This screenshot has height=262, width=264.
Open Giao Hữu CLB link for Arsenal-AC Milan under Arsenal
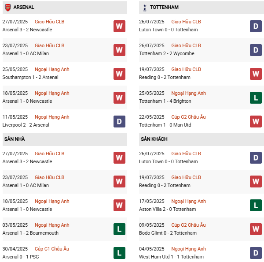click(49, 45)
